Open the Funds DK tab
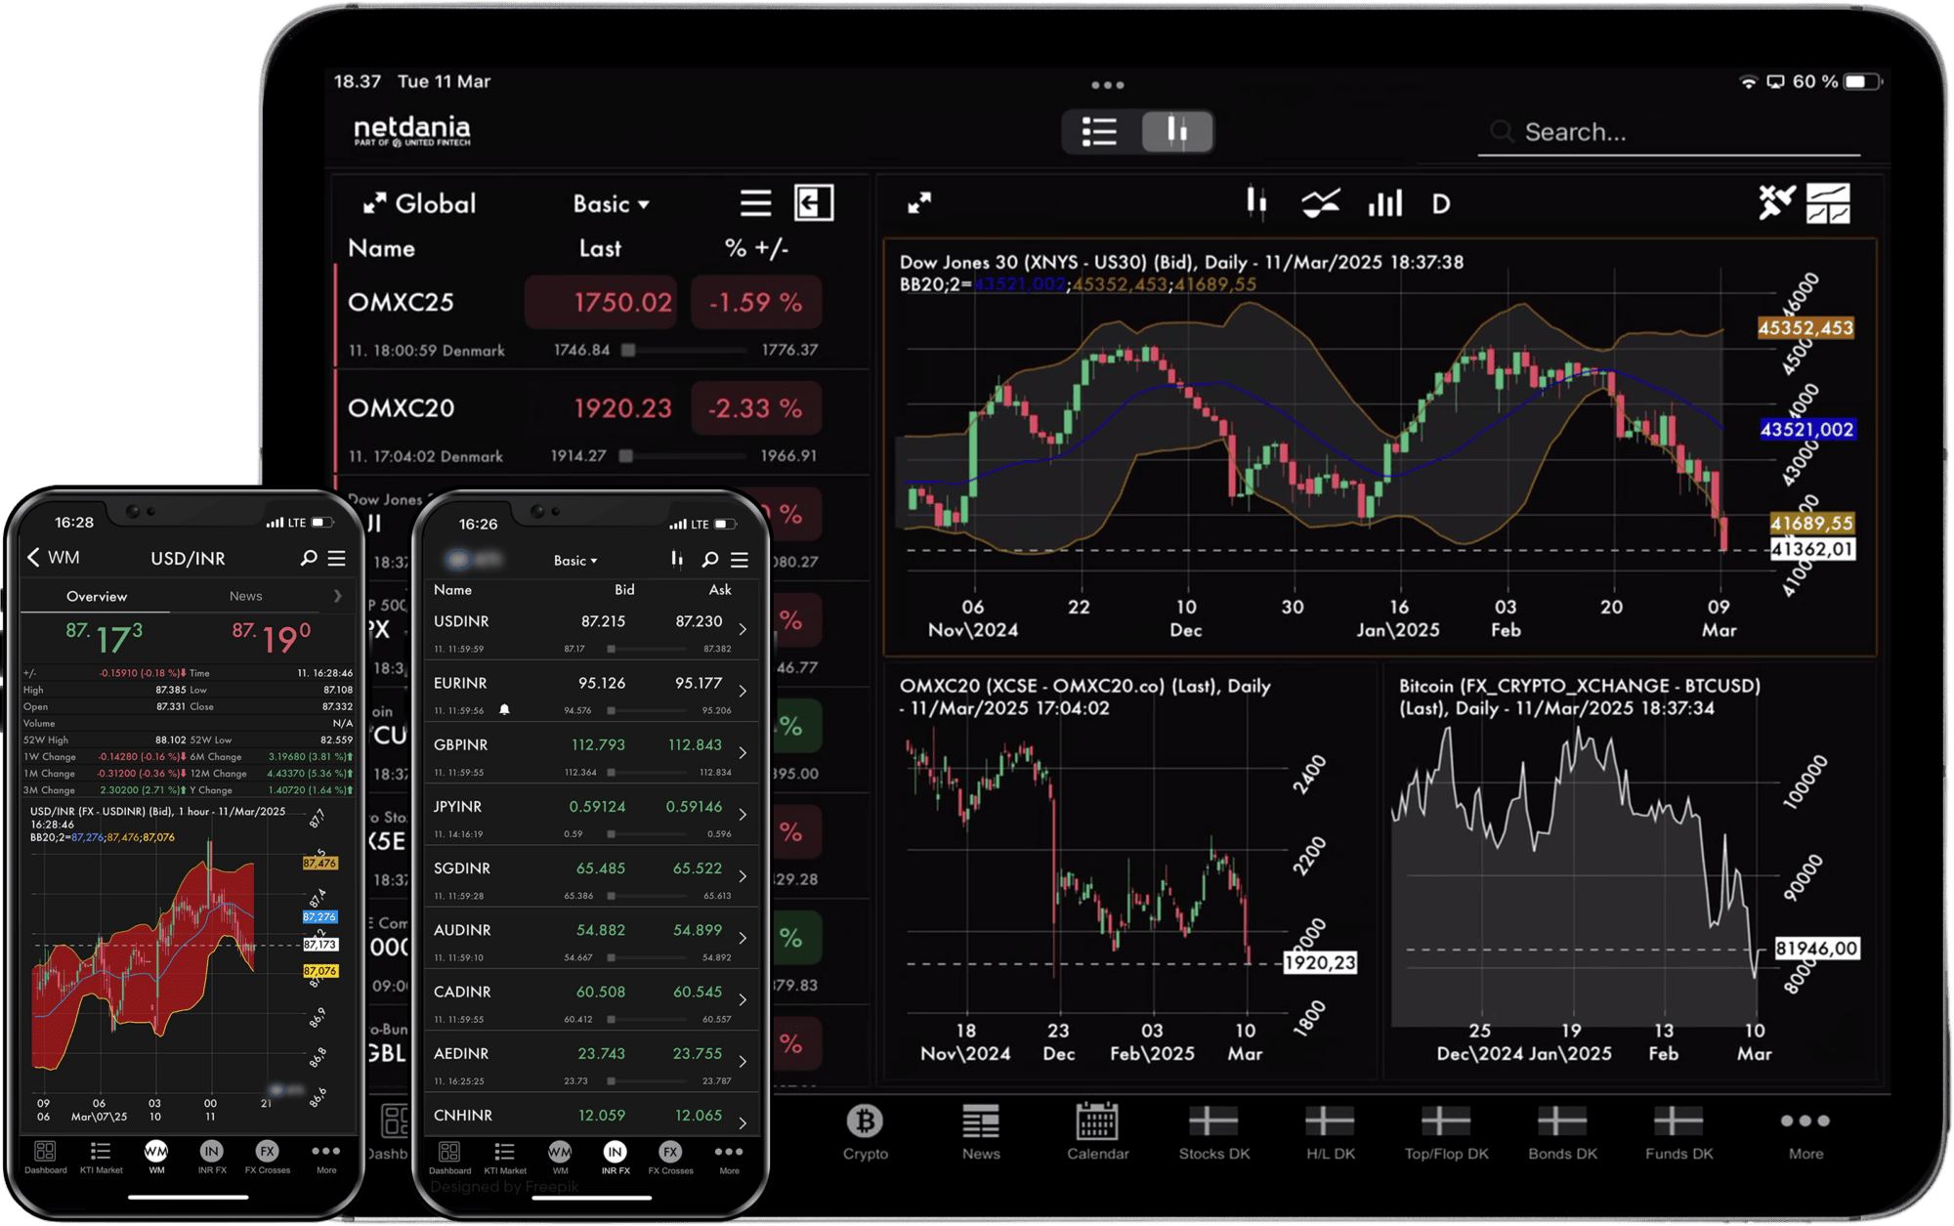 1678,1132
